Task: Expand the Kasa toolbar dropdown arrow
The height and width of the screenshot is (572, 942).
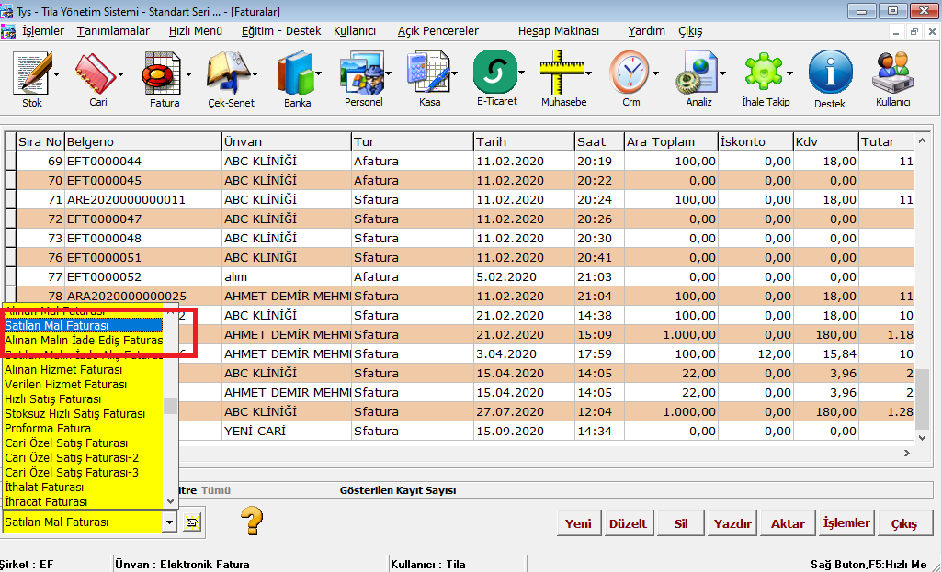Action: 454,73
